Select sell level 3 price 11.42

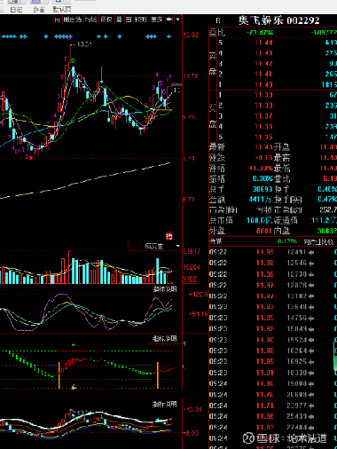(x=263, y=64)
